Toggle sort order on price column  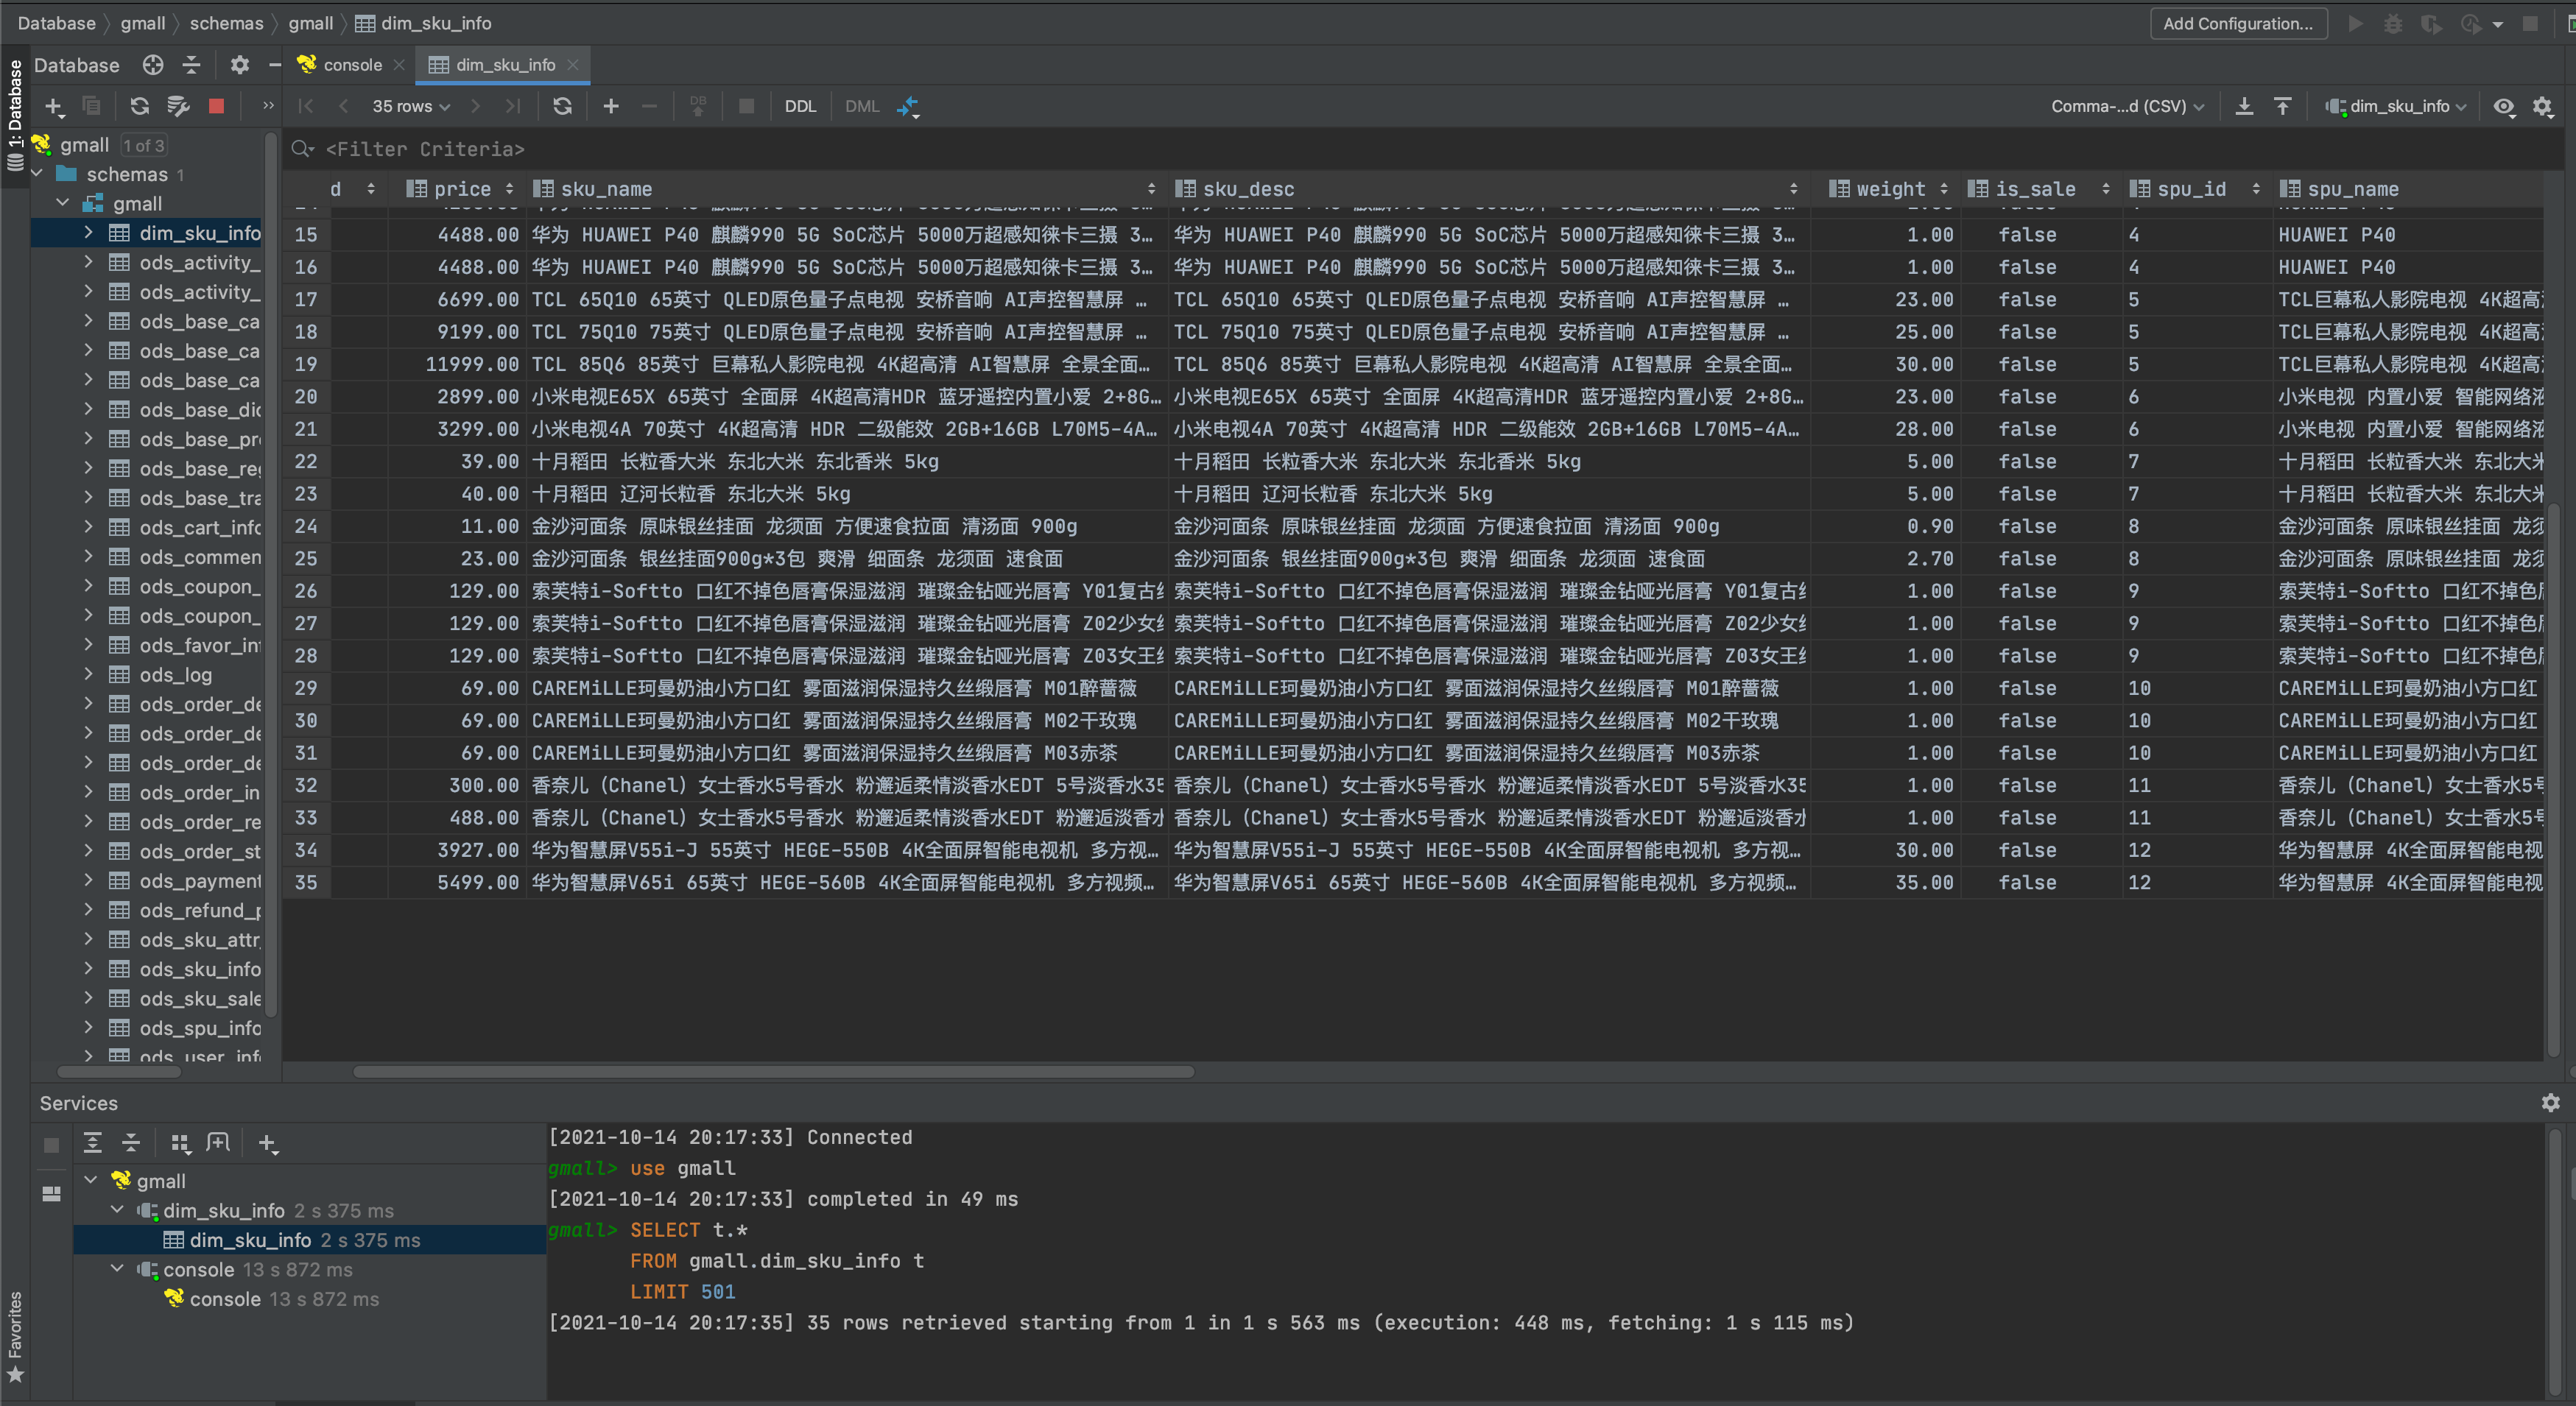(509, 189)
